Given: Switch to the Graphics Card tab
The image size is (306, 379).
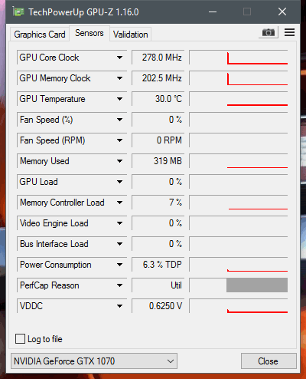Looking at the screenshot, I should 40,35.
